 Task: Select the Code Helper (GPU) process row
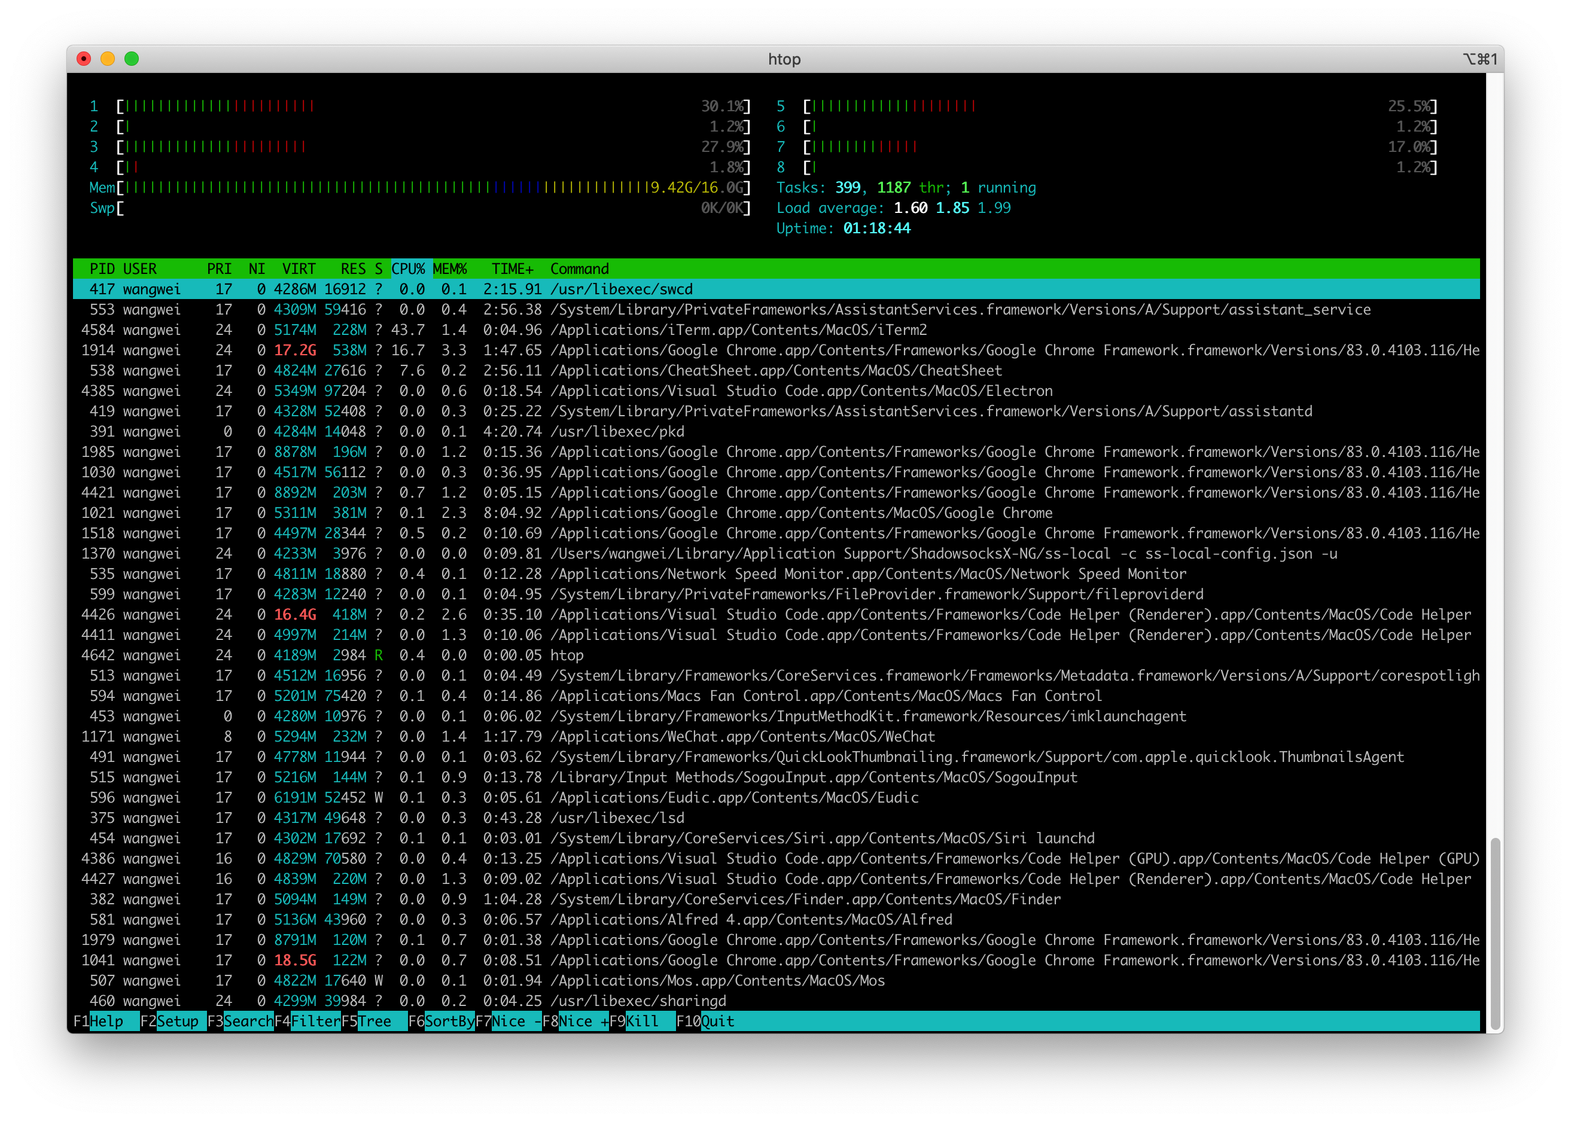(776, 858)
